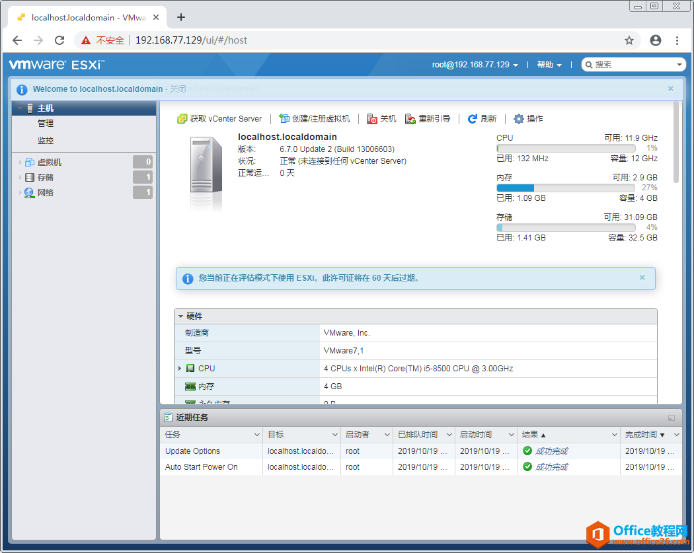Click the Create/Register VM icon
The image size is (694, 553).
pyautogui.click(x=284, y=118)
